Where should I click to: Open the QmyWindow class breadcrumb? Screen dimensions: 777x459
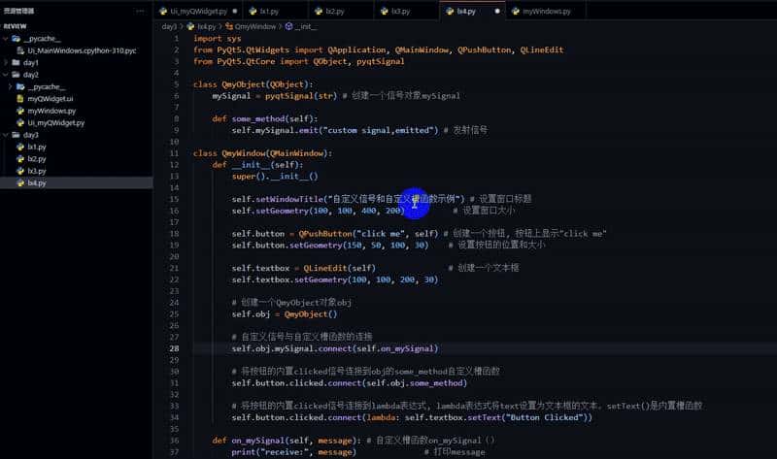pos(255,27)
